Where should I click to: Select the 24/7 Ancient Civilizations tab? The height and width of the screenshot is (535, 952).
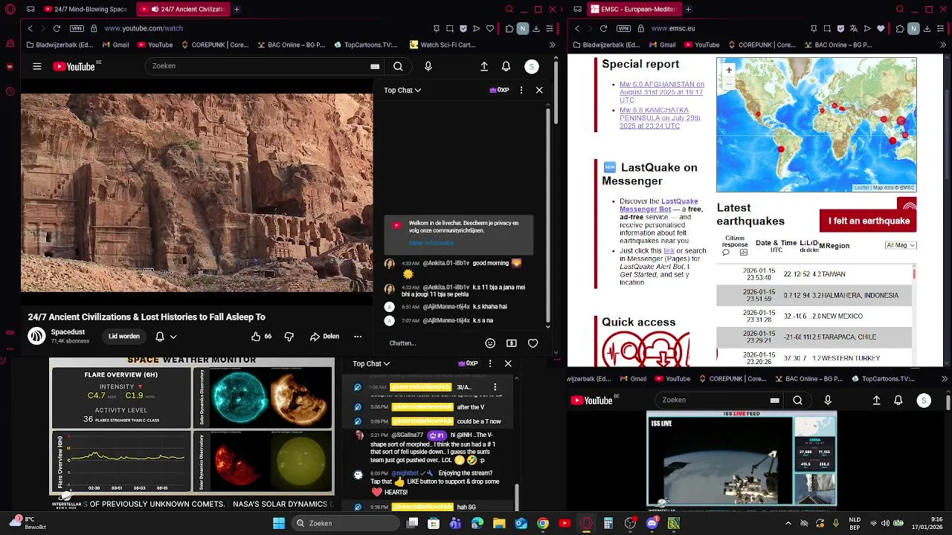[x=183, y=10]
